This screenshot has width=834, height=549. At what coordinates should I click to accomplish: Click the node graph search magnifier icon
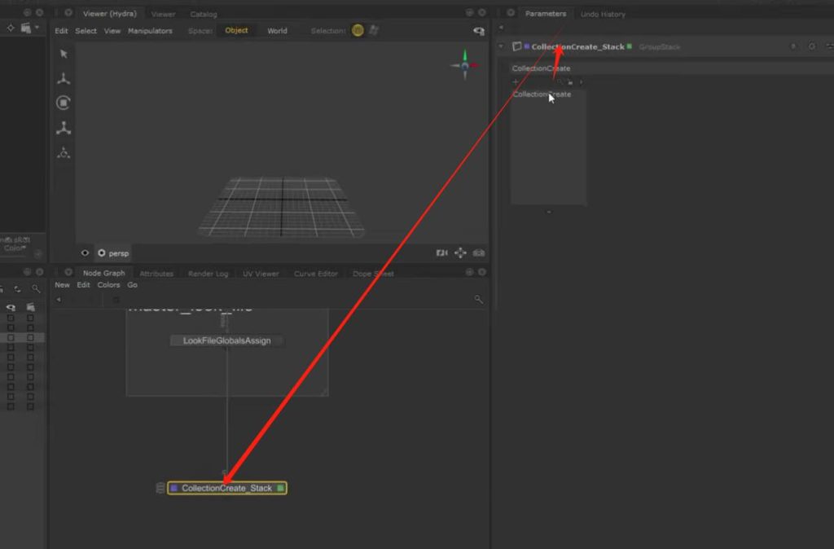[x=479, y=300]
